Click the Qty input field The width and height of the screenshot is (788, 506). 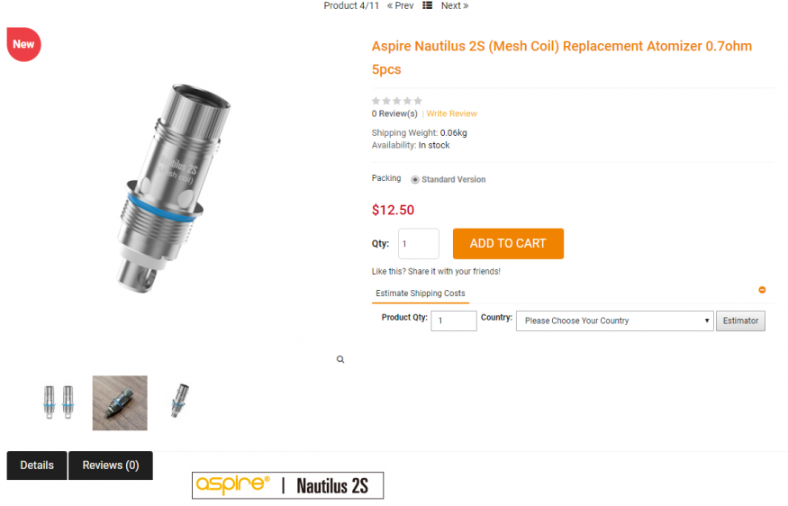[418, 244]
